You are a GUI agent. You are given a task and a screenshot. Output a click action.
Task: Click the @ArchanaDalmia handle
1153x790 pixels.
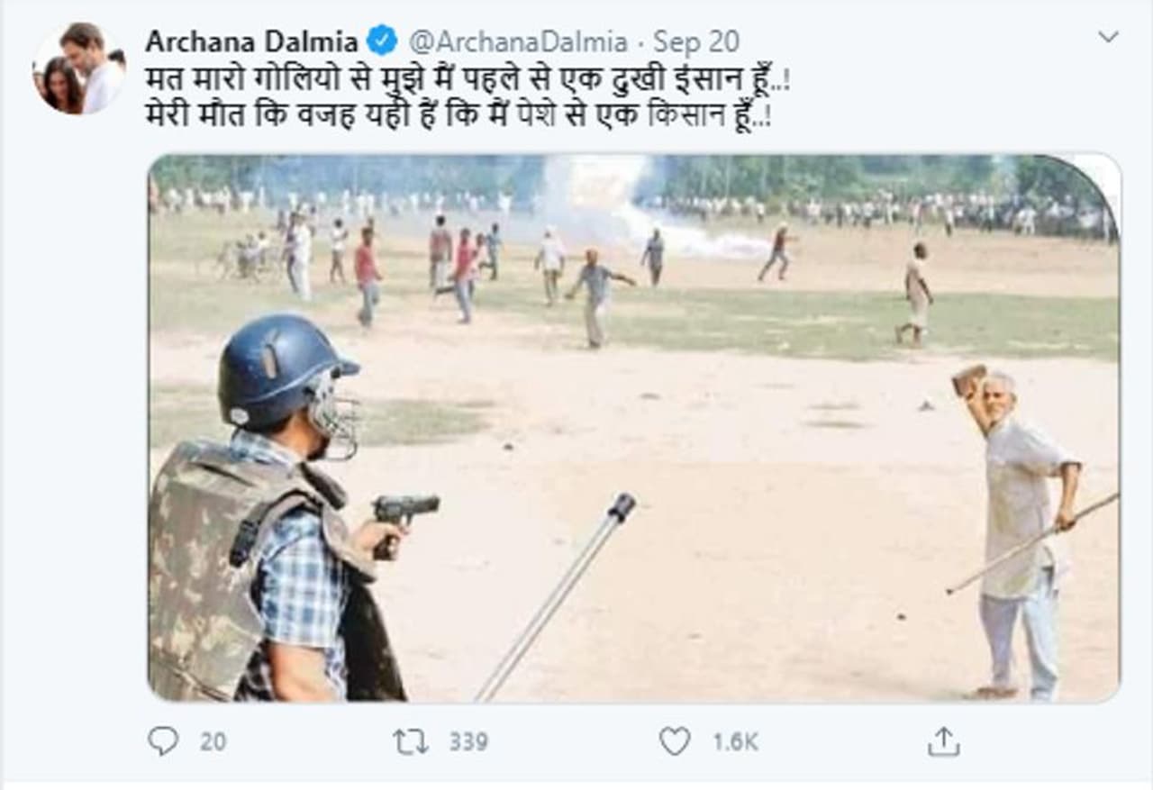click(x=518, y=41)
